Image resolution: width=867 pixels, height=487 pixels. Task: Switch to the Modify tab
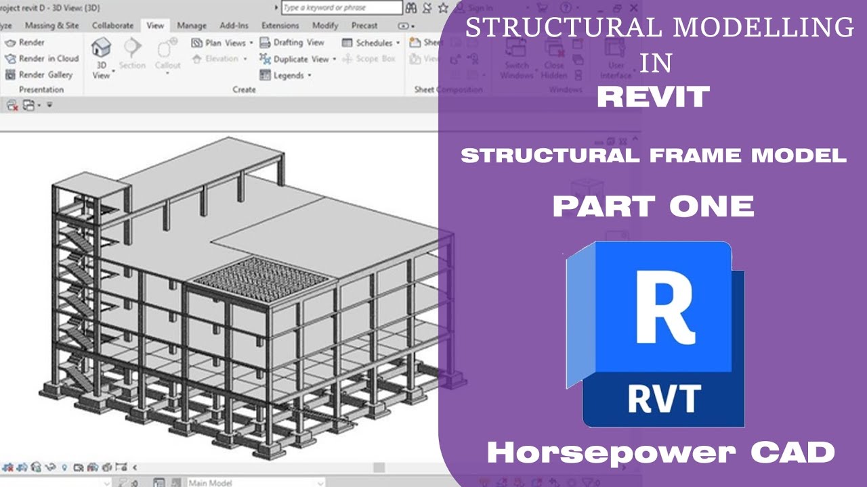pos(325,25)
